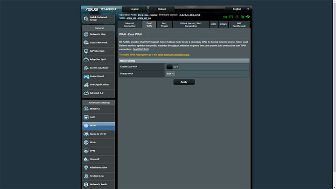Toggle the Enable Dual WAN switch

click(x=173, y=67)
